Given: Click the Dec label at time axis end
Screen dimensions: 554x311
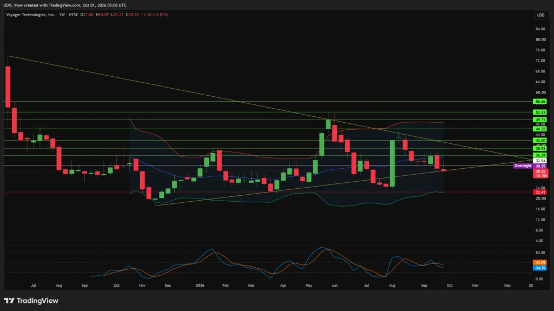Looking at the screenshot, I should click(507, 285).
